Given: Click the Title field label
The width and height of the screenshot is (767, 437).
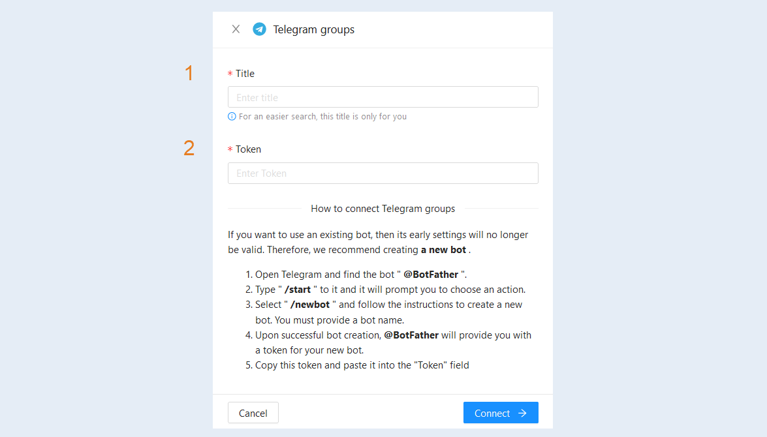Looking at the screenshot, I should [245, 73].
